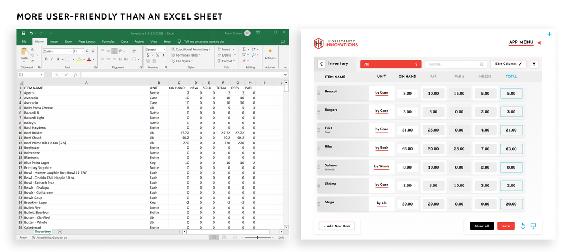
Task: Click the back arrow beside Inventory
Action: pos(321,64)
